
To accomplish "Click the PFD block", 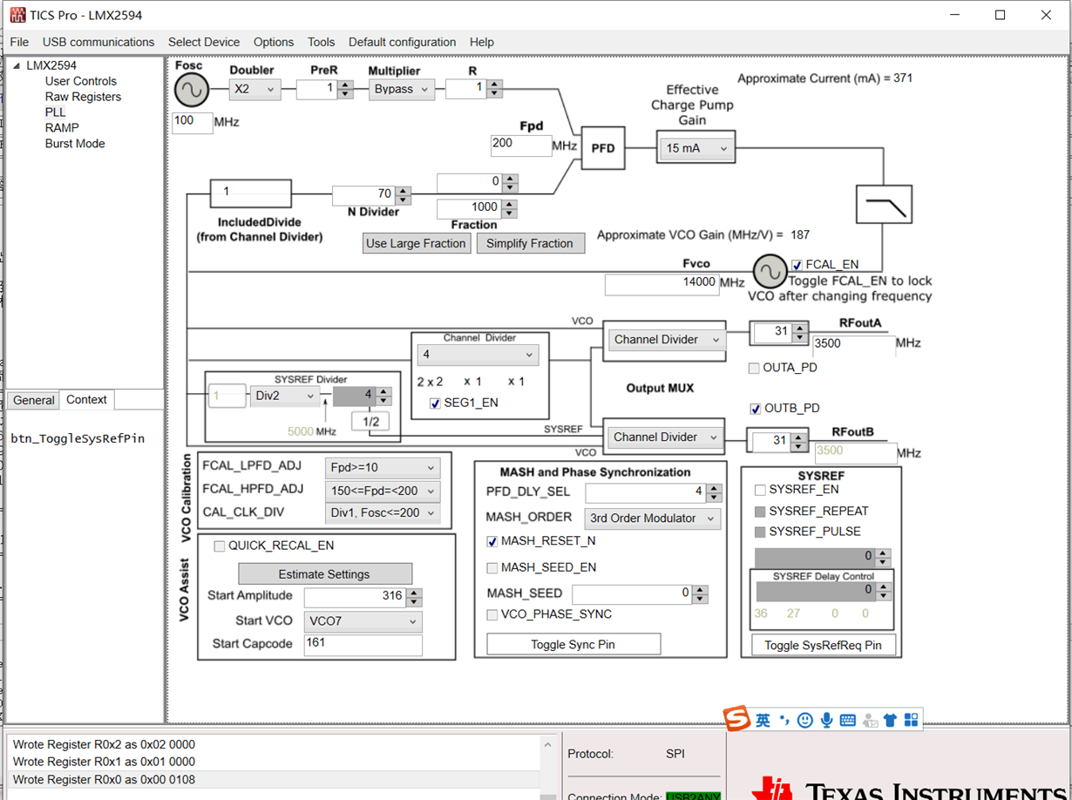I will point(603,148).
